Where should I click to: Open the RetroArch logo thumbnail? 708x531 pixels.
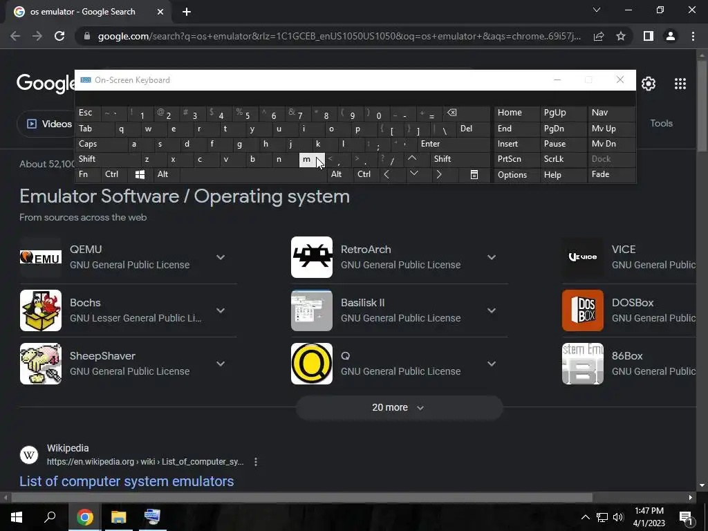[312, 257]
